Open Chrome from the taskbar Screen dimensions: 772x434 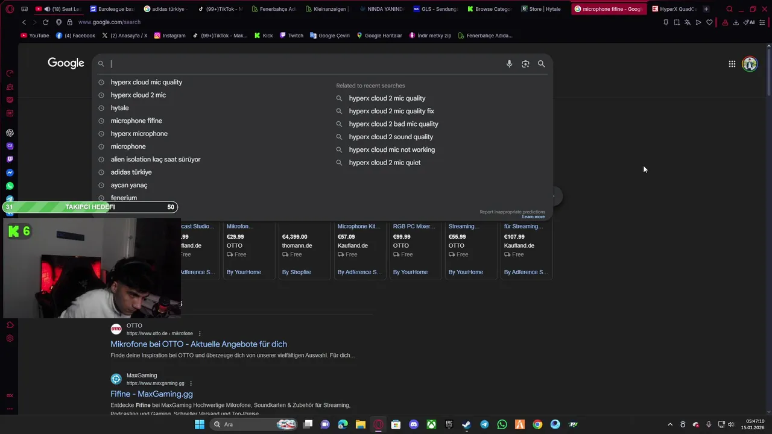point(537,424)
